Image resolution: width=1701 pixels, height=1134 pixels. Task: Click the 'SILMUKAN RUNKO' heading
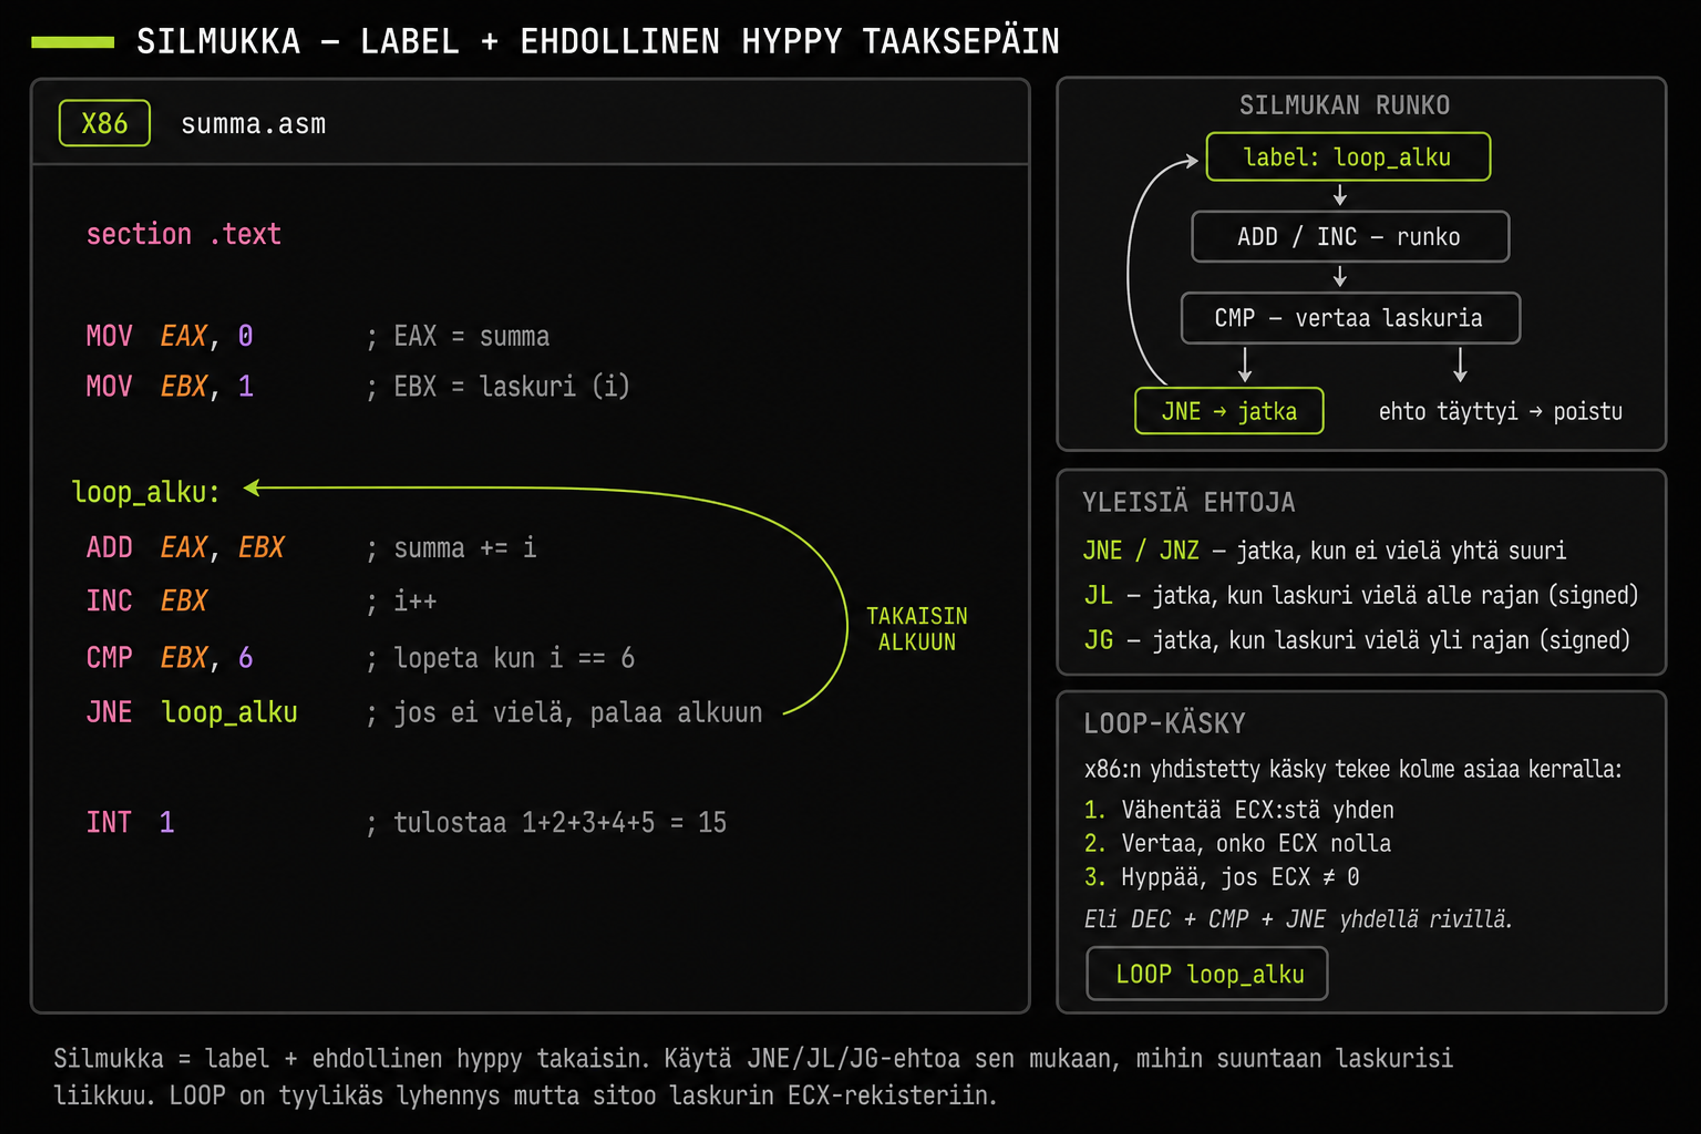1344,105
